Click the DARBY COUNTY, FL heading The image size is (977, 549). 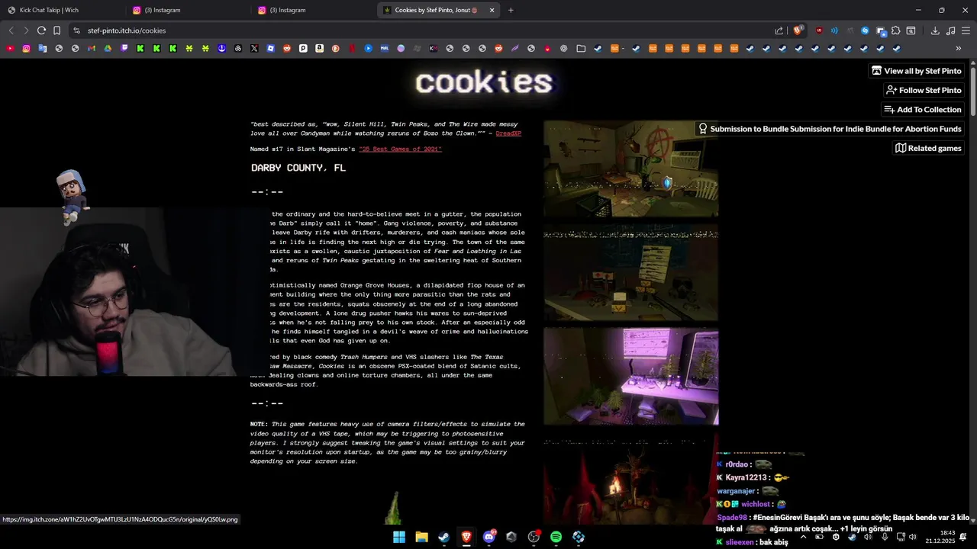[x=298, y=168]
